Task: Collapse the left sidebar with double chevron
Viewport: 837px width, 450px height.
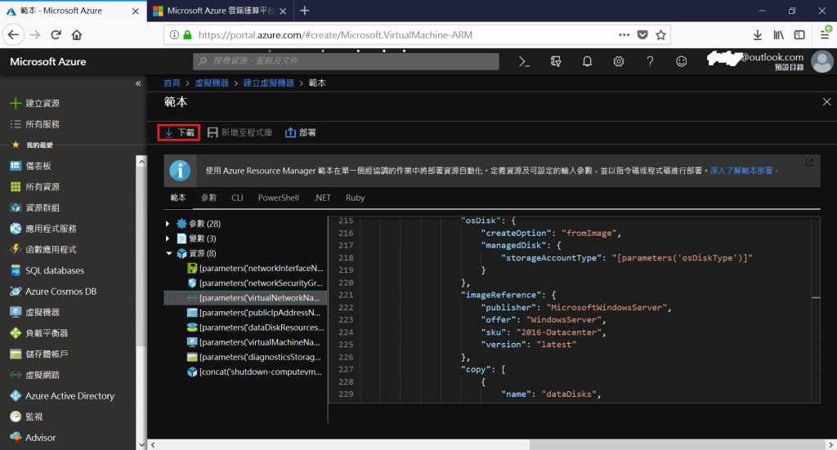Action: pyautogui.click(x=138, y=83)
